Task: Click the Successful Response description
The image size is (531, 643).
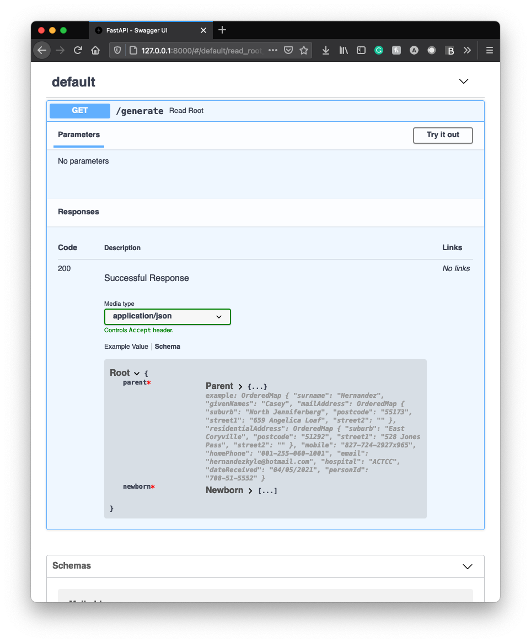Action: click(x=147, y=278)
